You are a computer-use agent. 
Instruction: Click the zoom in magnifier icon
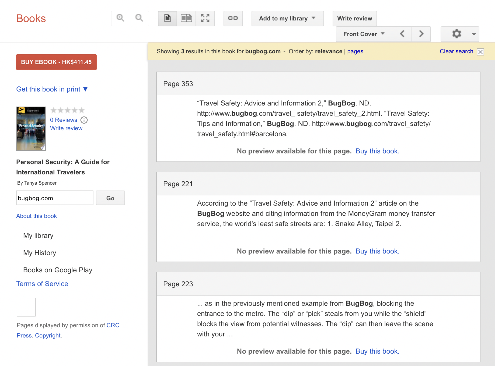tap(120, 18)
